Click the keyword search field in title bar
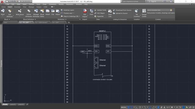 [133, 2]
